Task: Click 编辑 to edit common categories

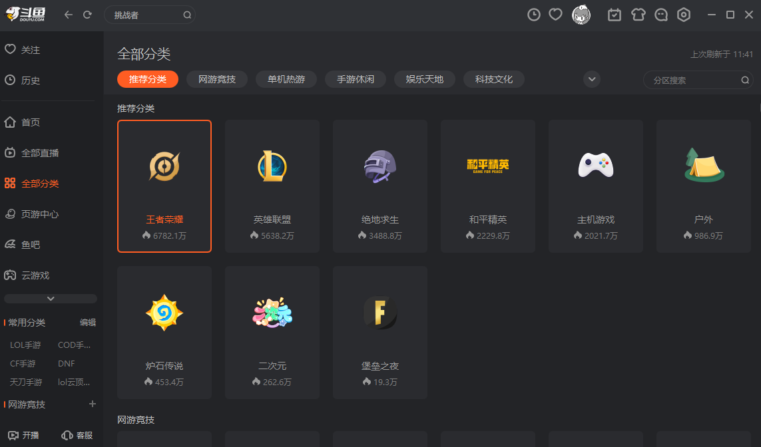Action: coord(87,322)
